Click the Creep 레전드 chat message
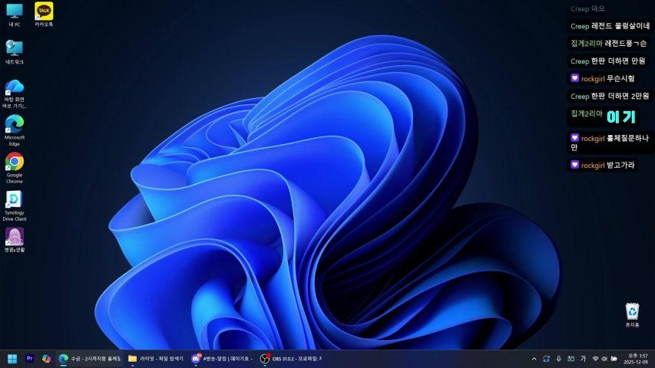 pos(610,26)
